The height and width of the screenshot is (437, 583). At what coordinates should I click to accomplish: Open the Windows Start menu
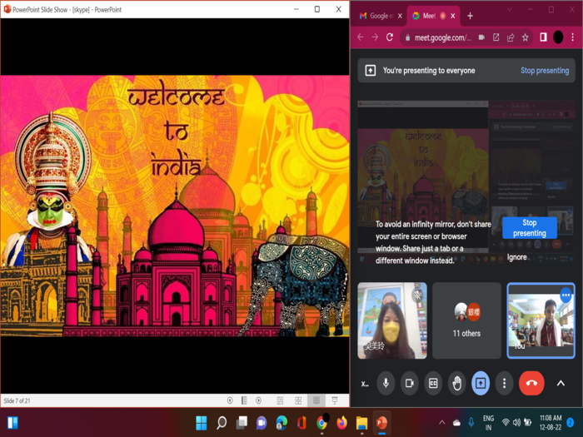click(202, 423)
